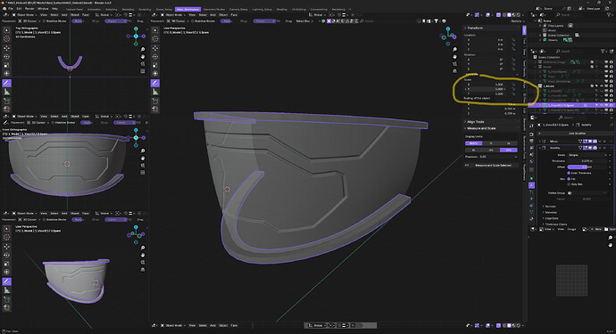Open the Edit menu

click(x=19, y=9)
